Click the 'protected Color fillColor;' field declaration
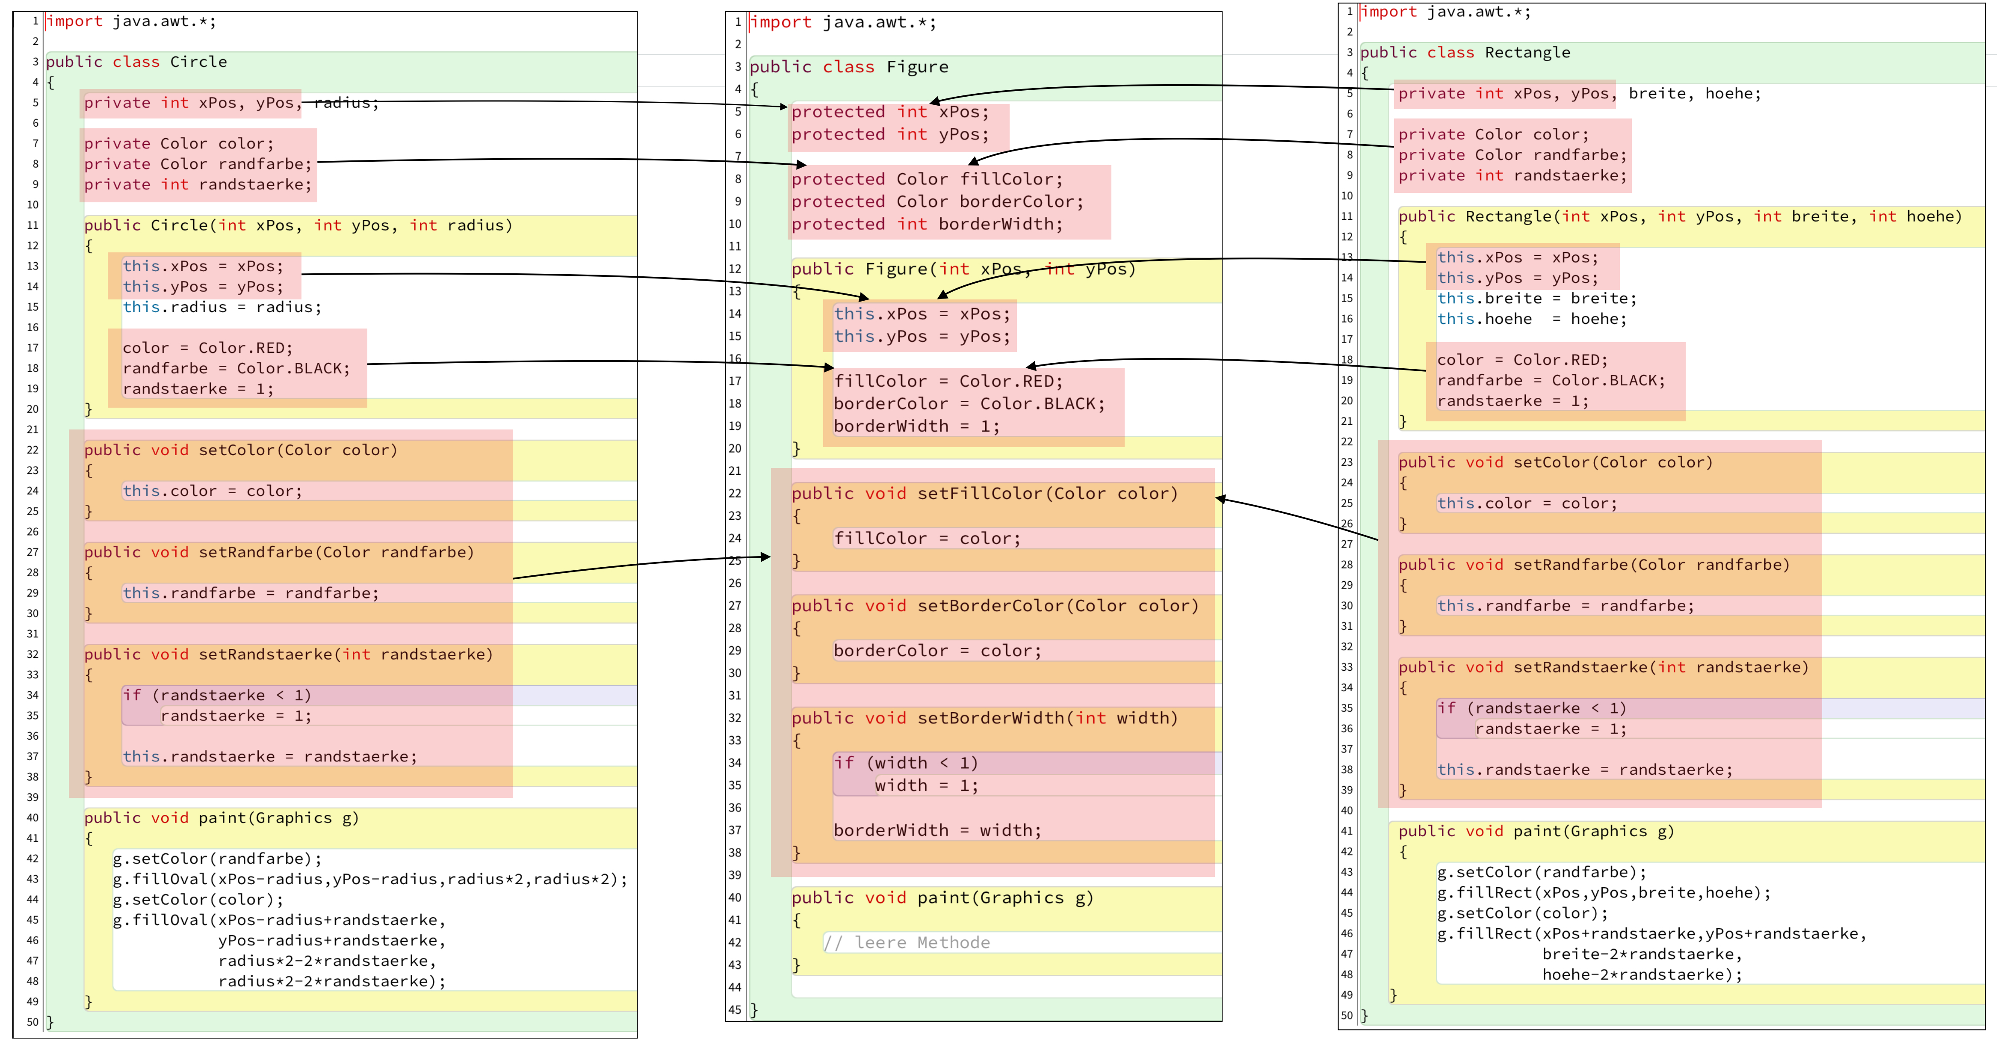The height and width of the screenshot is (1060, 1997). (x=927, y=179)
